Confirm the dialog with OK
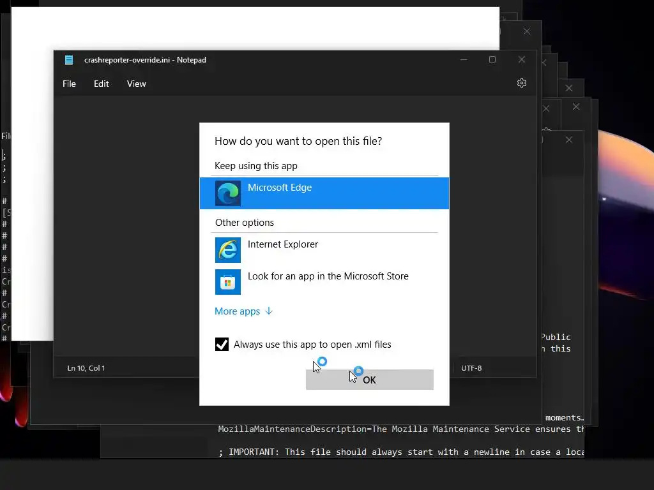This screenshot has height=490, width=654. tap(370, 380)
